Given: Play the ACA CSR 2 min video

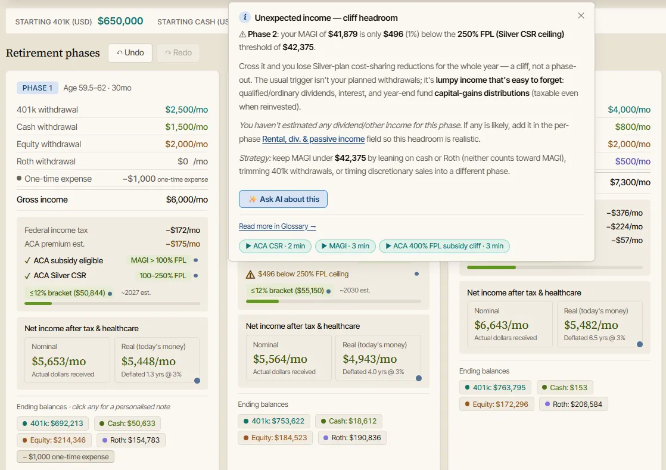Looking at the screenshot, I should 275,246.
